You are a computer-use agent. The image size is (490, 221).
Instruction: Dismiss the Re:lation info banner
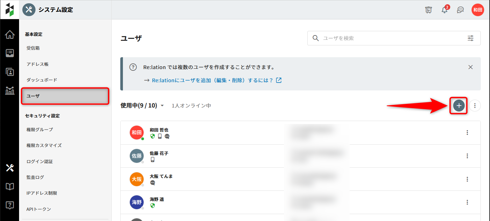[470, 67]
